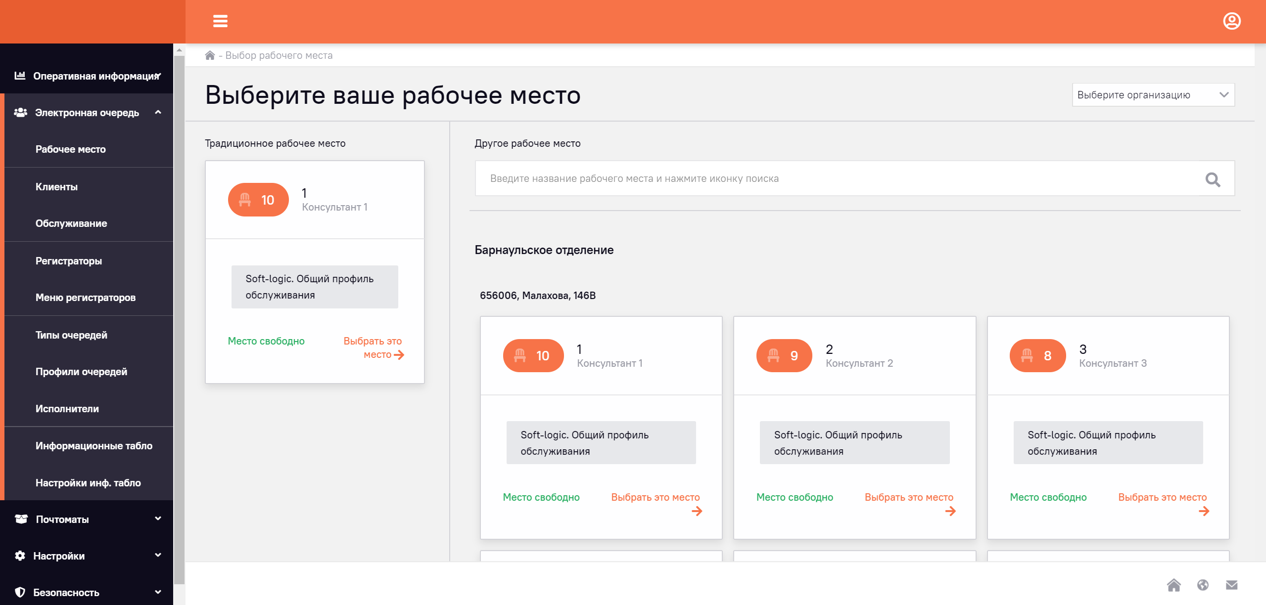
Task: Open the Исполнители menu item
Action: 89,409
